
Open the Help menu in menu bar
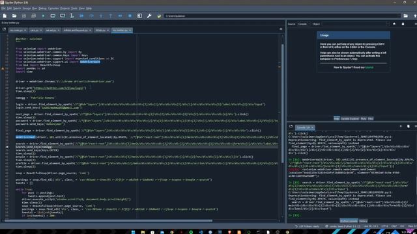[x=89, y=8]
